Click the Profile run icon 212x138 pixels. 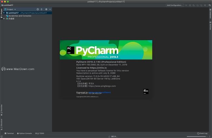[198, 5]
